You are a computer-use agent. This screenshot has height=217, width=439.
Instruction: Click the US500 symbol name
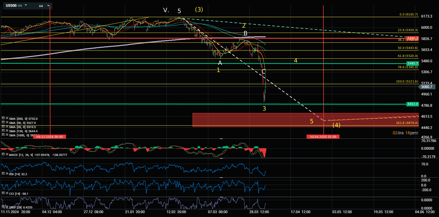coord(11,5)
